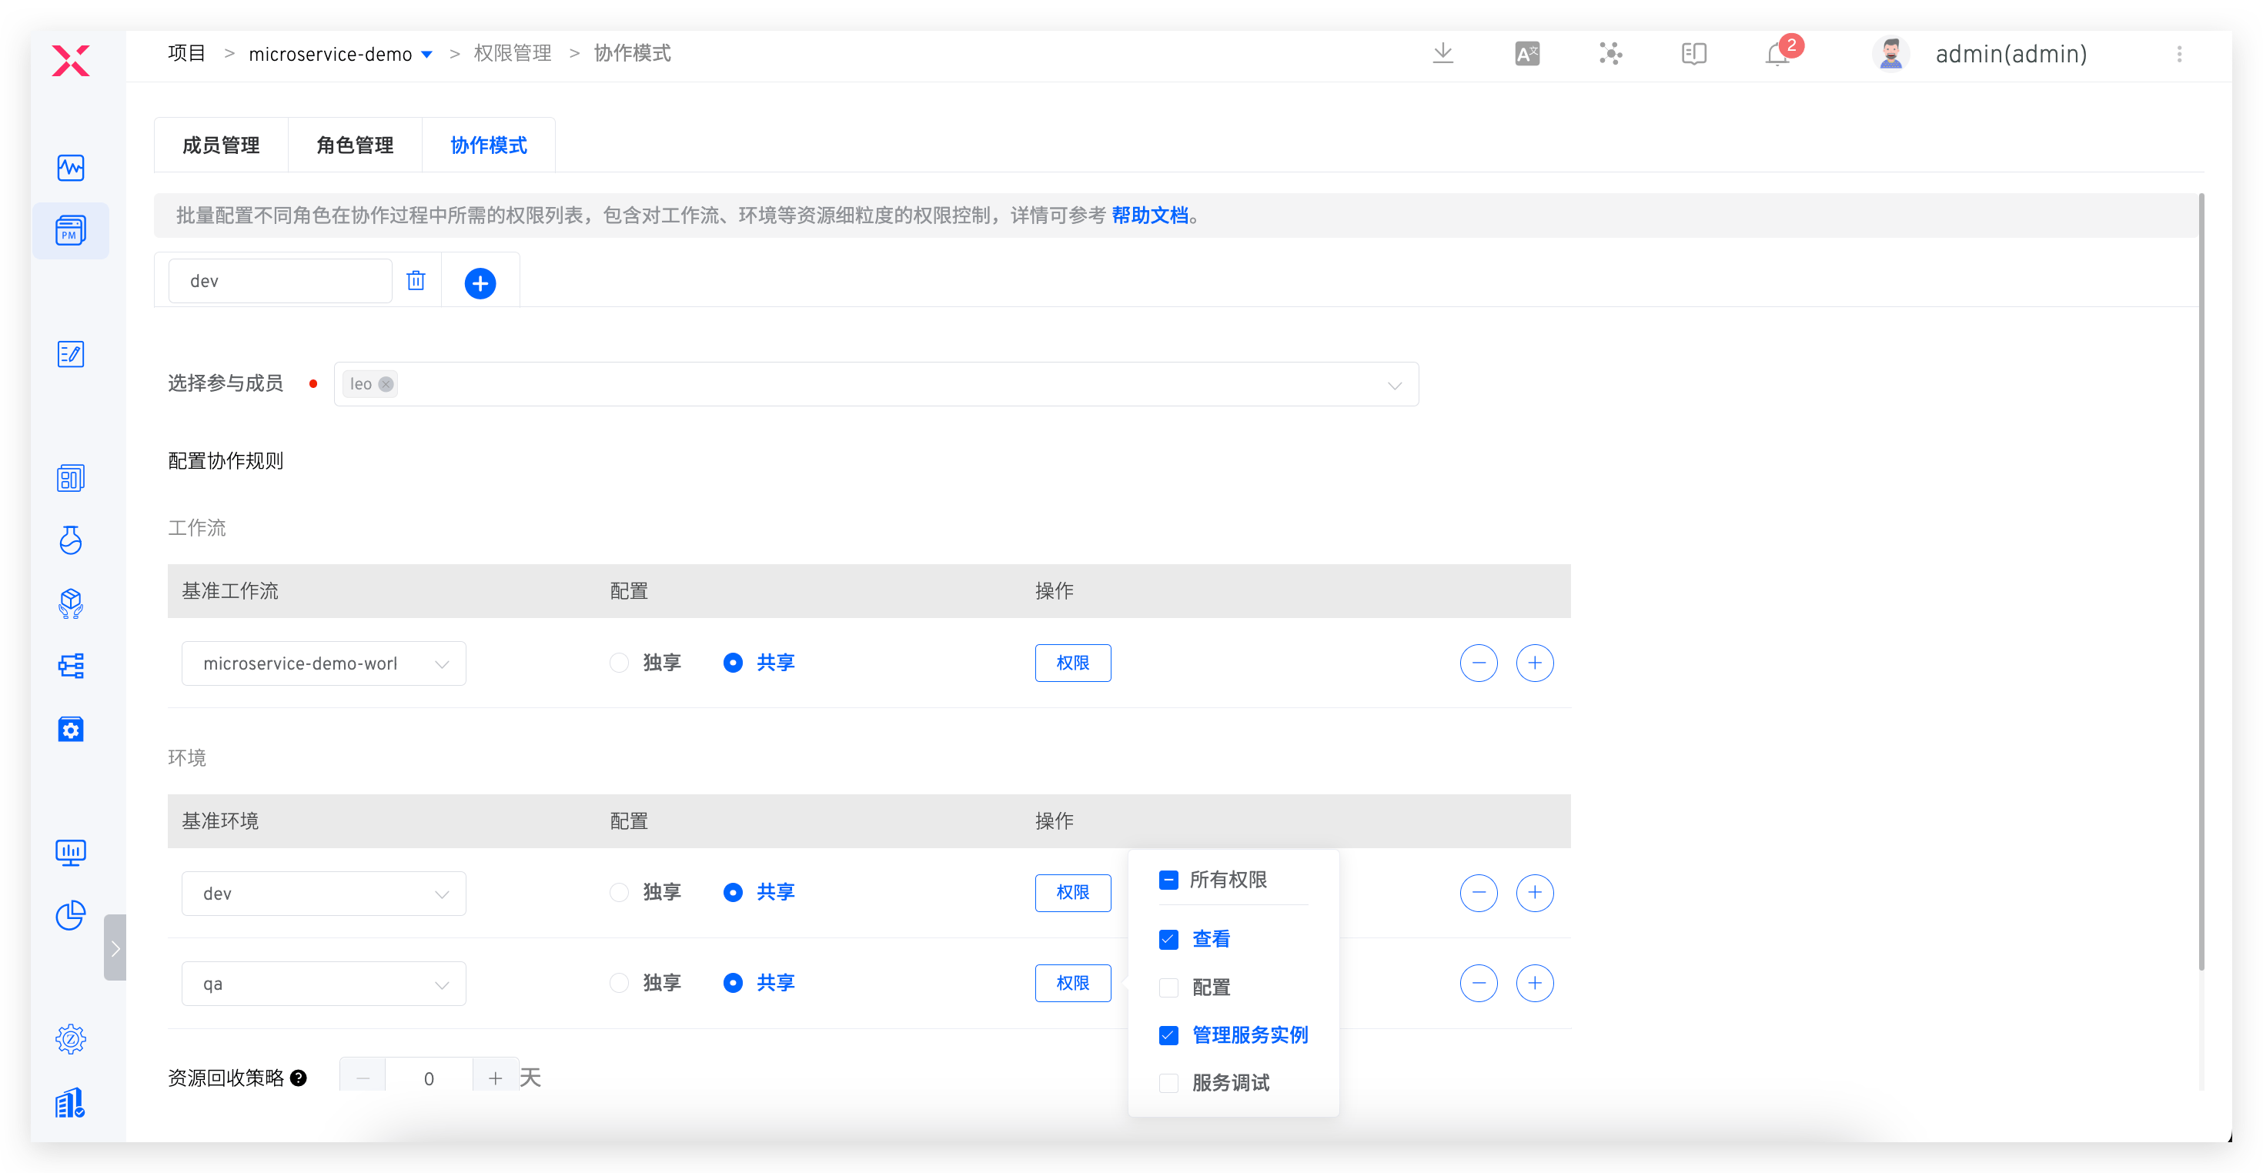Check the 配置 permission
The width and height of the screenshot is (2263, 1173).
[x=1168, y=988]
